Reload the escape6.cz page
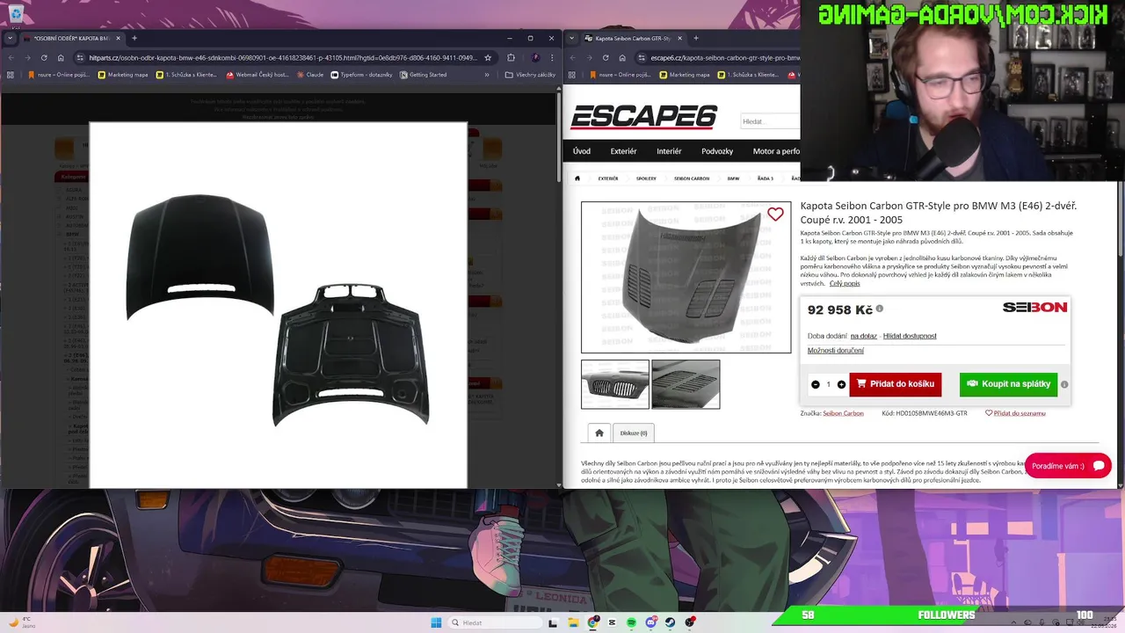The height and width of the screenshot is (633, 1125). point(606,58)
